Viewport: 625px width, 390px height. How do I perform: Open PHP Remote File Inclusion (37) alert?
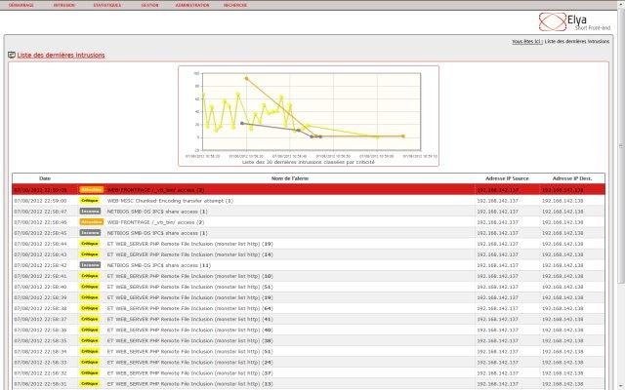pyautogui.click(x=190, y=373)
